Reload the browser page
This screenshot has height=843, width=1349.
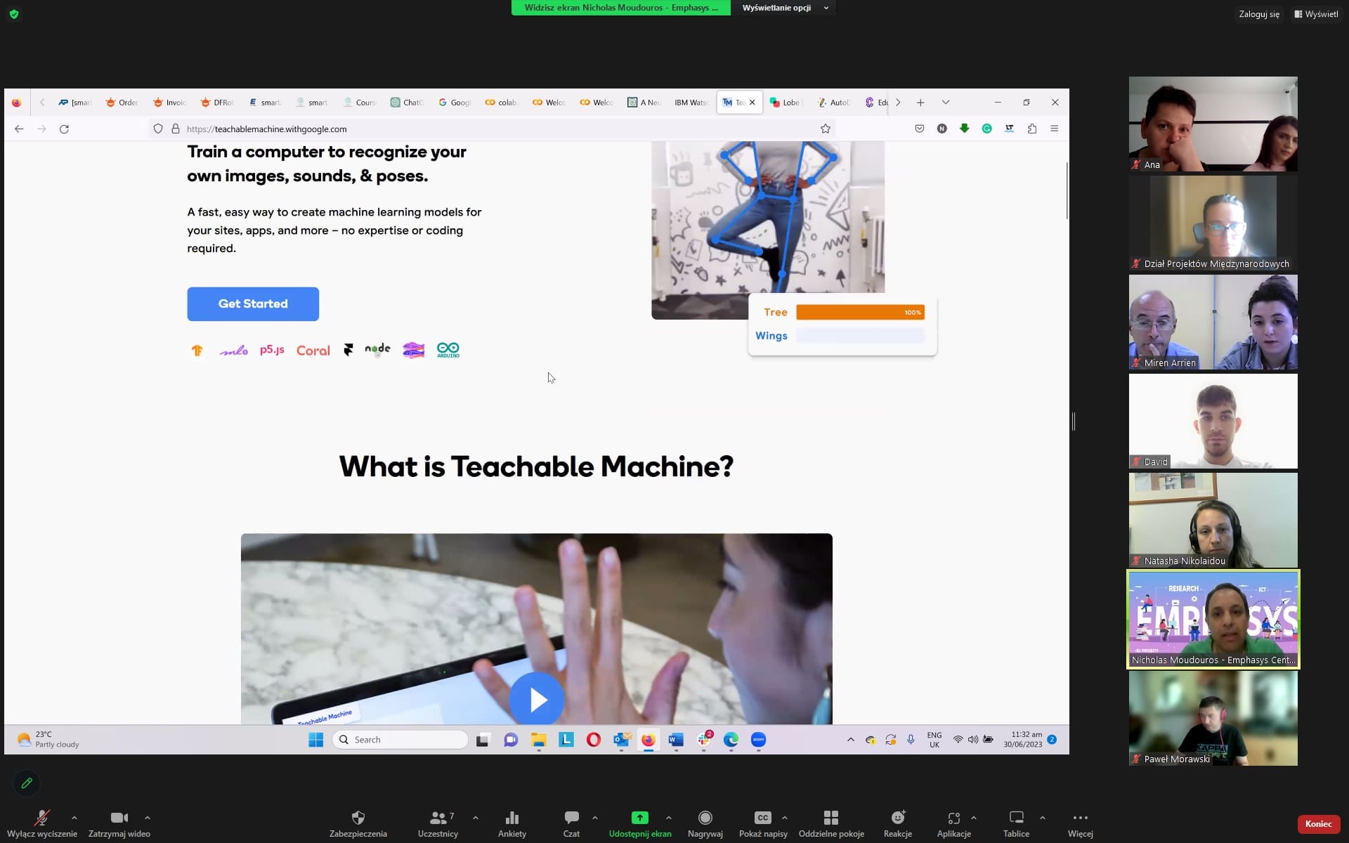pyautogui.click(x=64, y=129)
